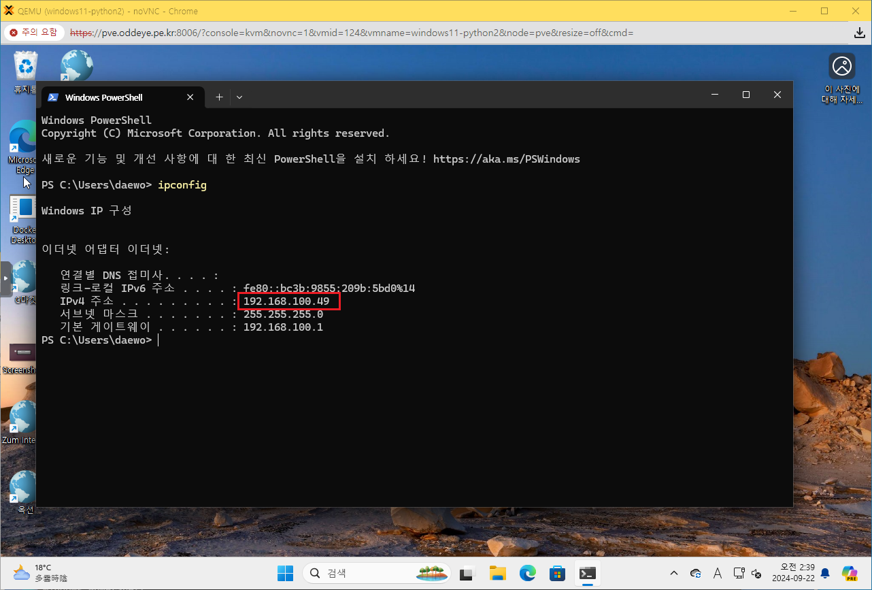Click the ipconfig command text
Image resolution: width=872 pixels, height=590 pixels.
pyautogui.click(x=182, y=185)
